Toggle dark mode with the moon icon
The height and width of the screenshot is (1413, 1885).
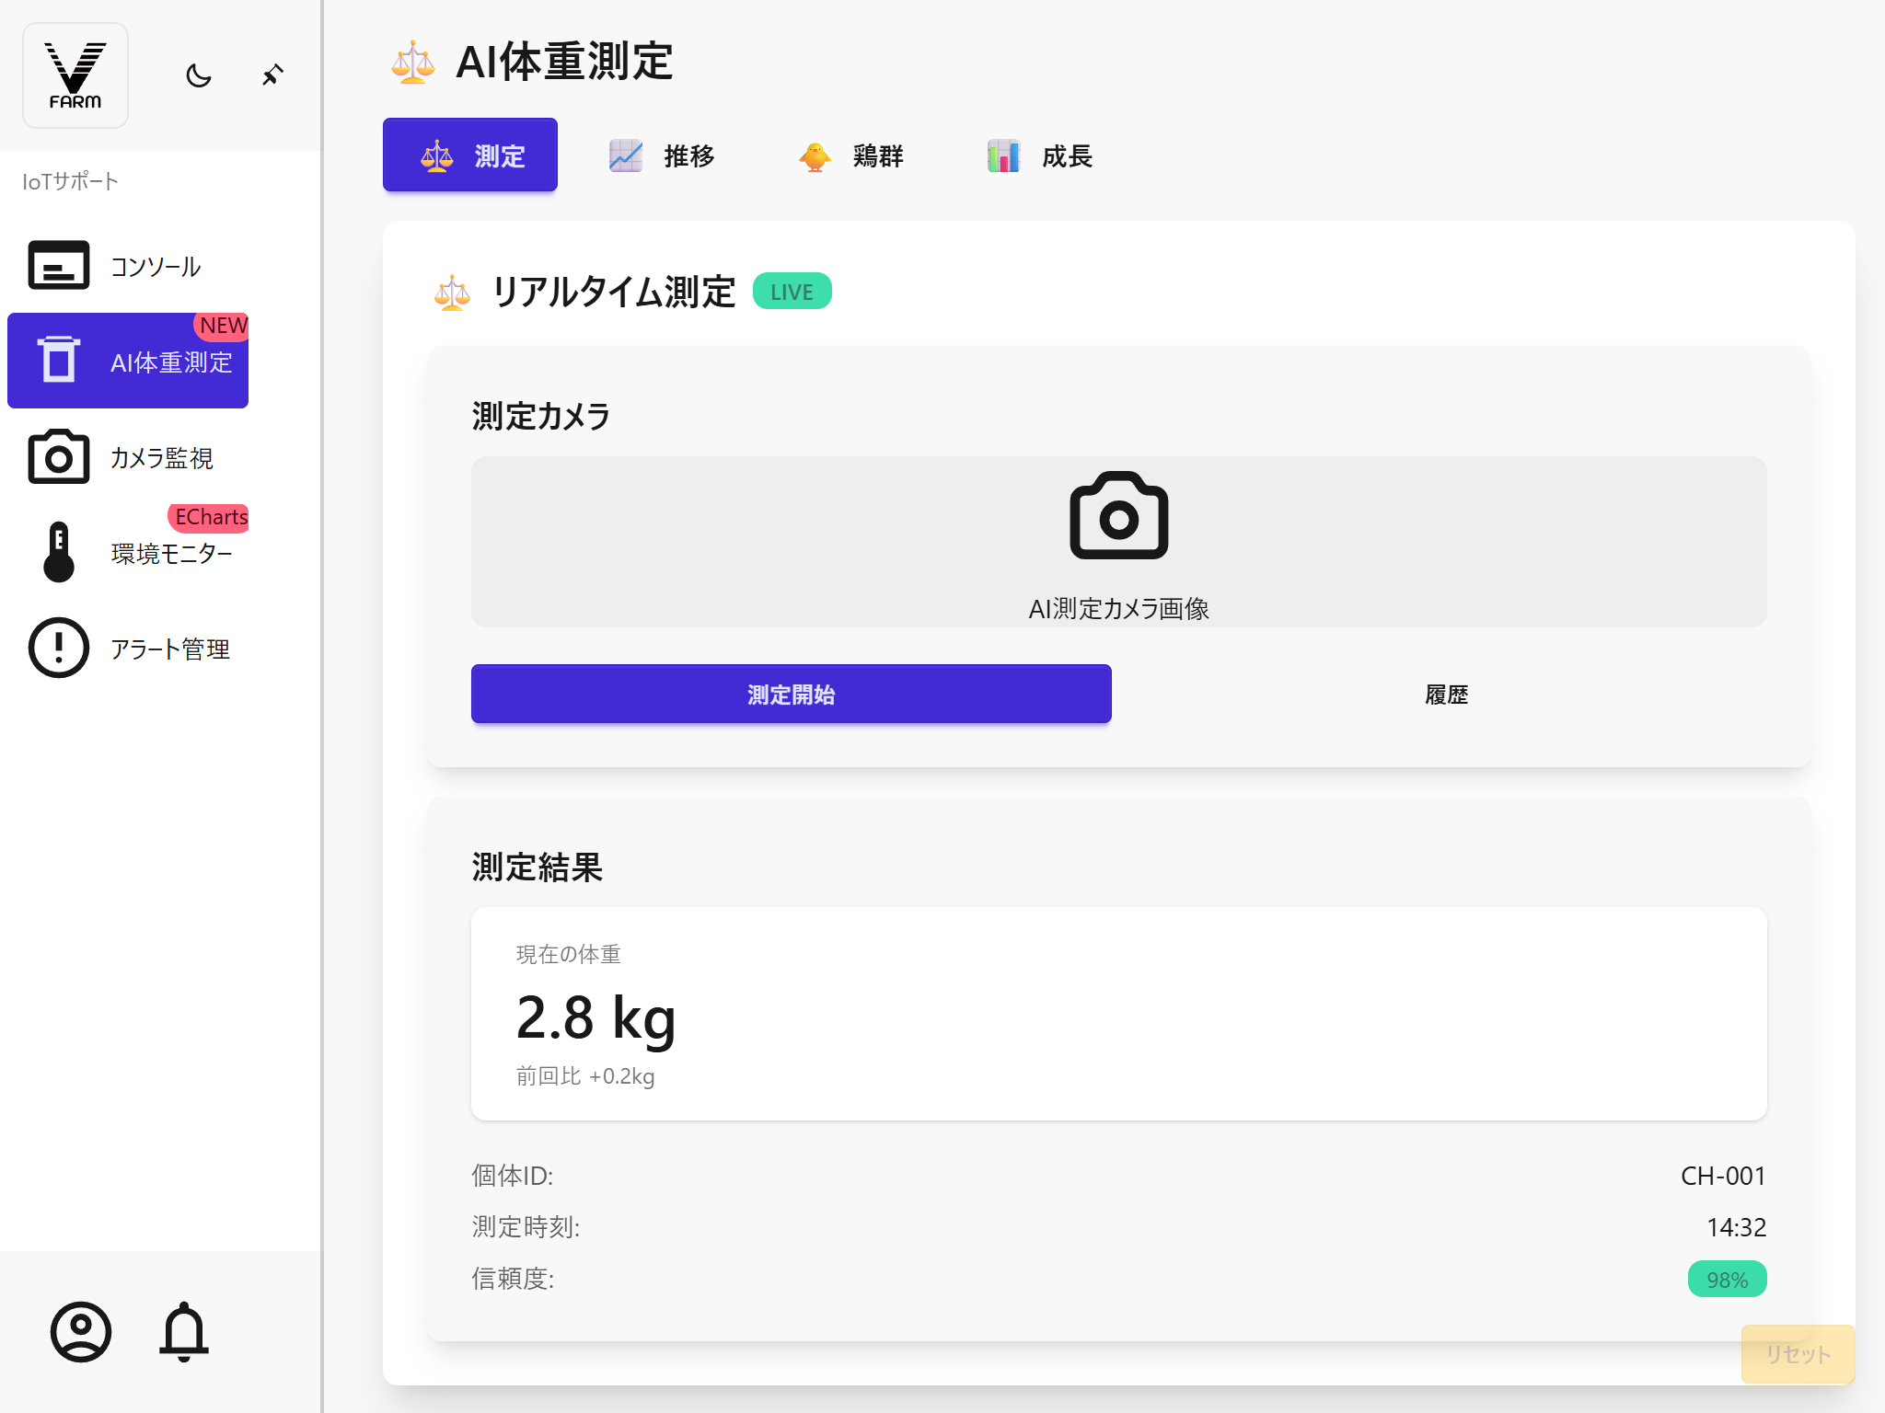tap(198, 76)
